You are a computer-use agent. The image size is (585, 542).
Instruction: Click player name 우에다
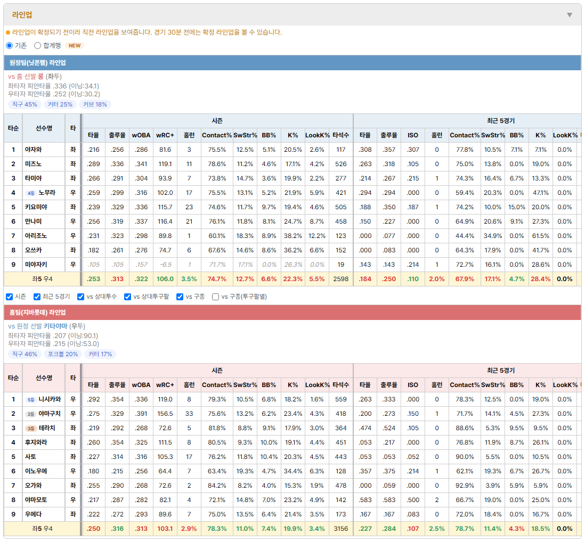click(34, 514)
